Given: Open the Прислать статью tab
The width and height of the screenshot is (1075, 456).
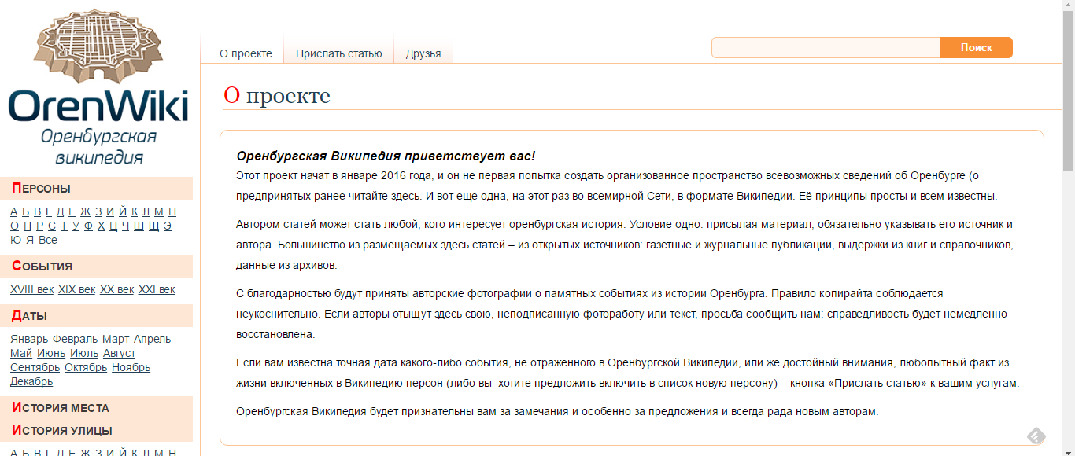Looking at the screenshot, I should tap(338, 53).
